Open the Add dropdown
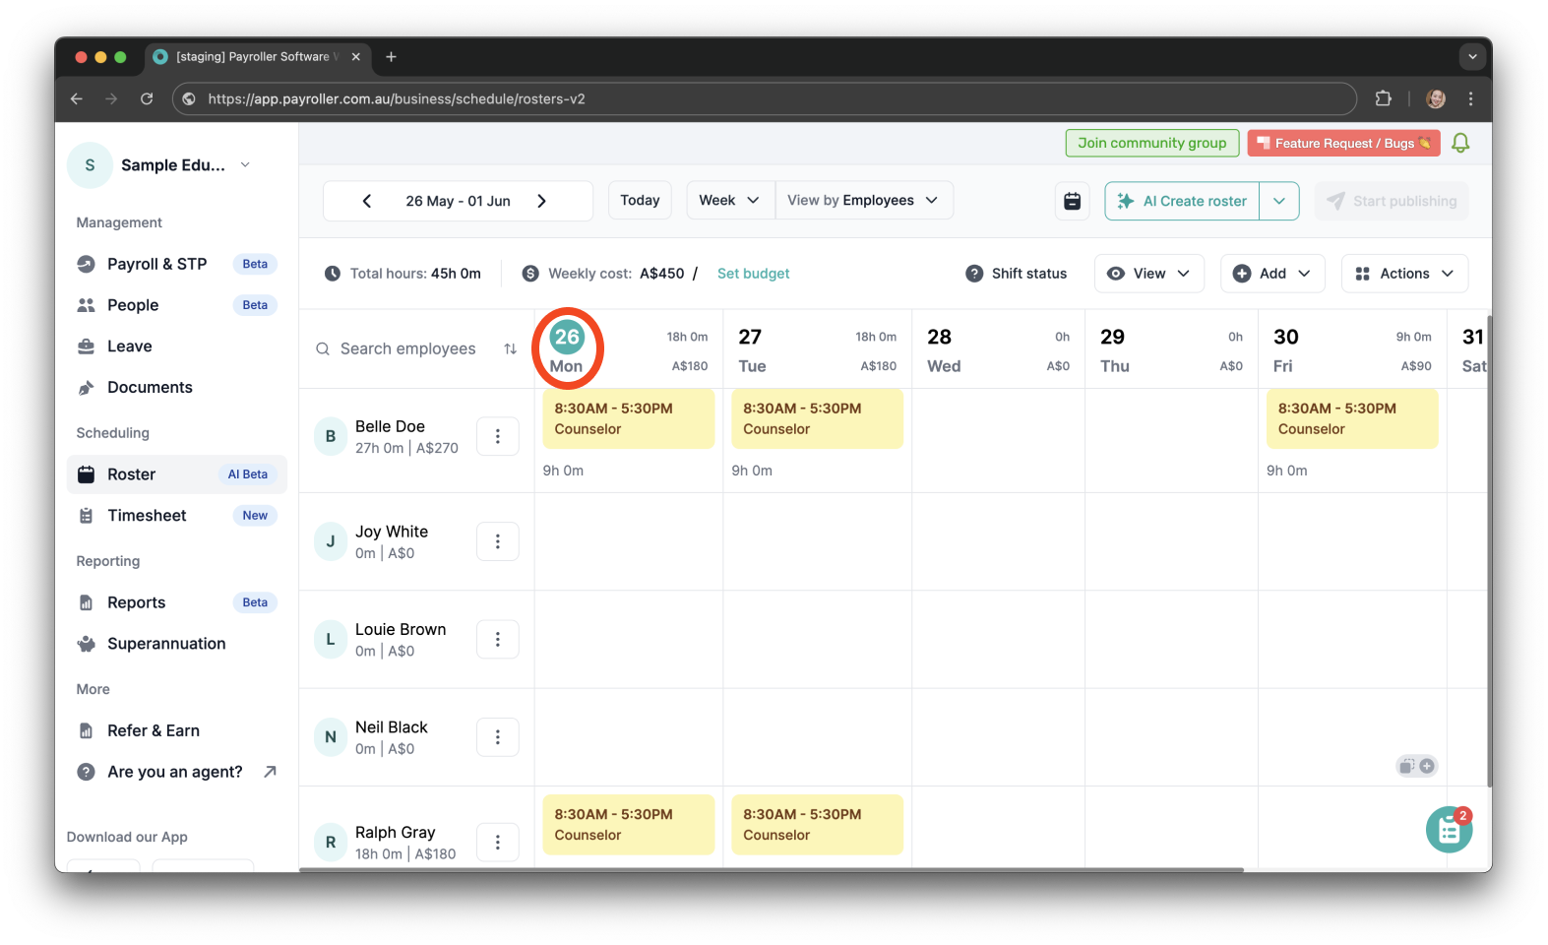 coord(1272,274)
